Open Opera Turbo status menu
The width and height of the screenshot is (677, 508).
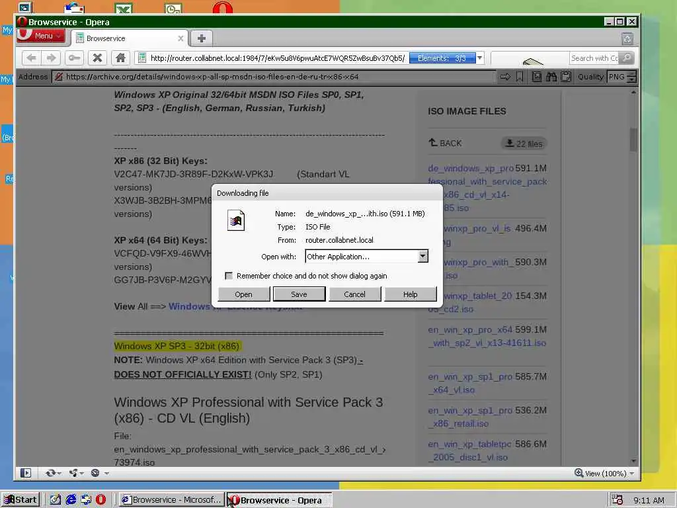coord(99,473)
